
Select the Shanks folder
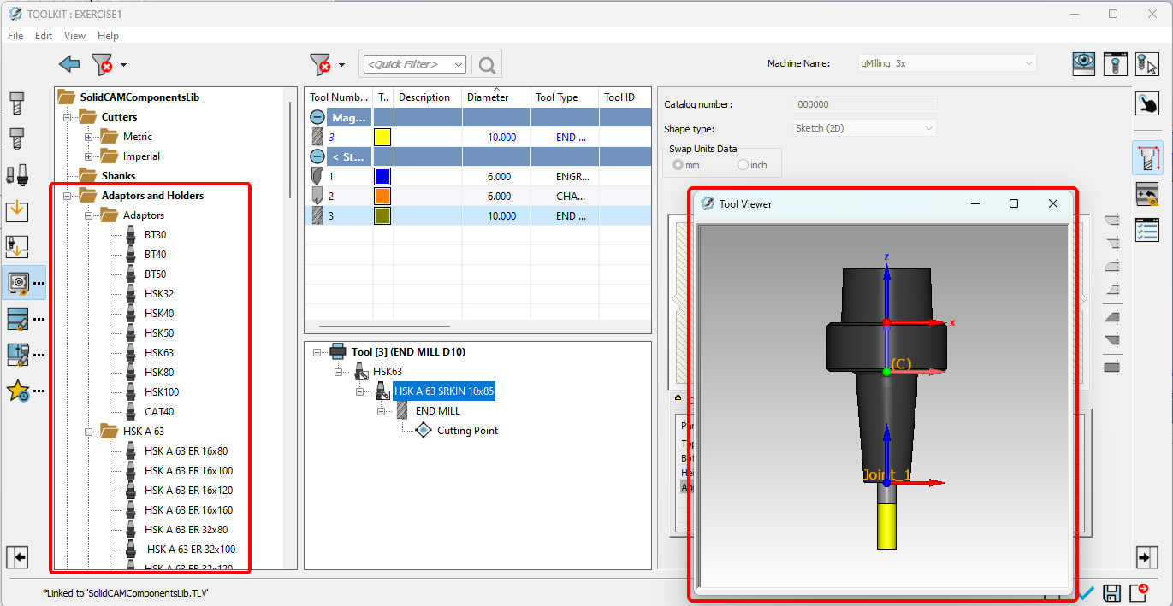point(118,176)
